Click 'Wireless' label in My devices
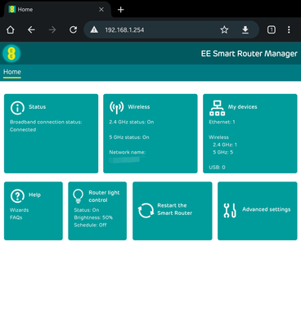Viewport: 301px width, 327px height. (218, 137)
